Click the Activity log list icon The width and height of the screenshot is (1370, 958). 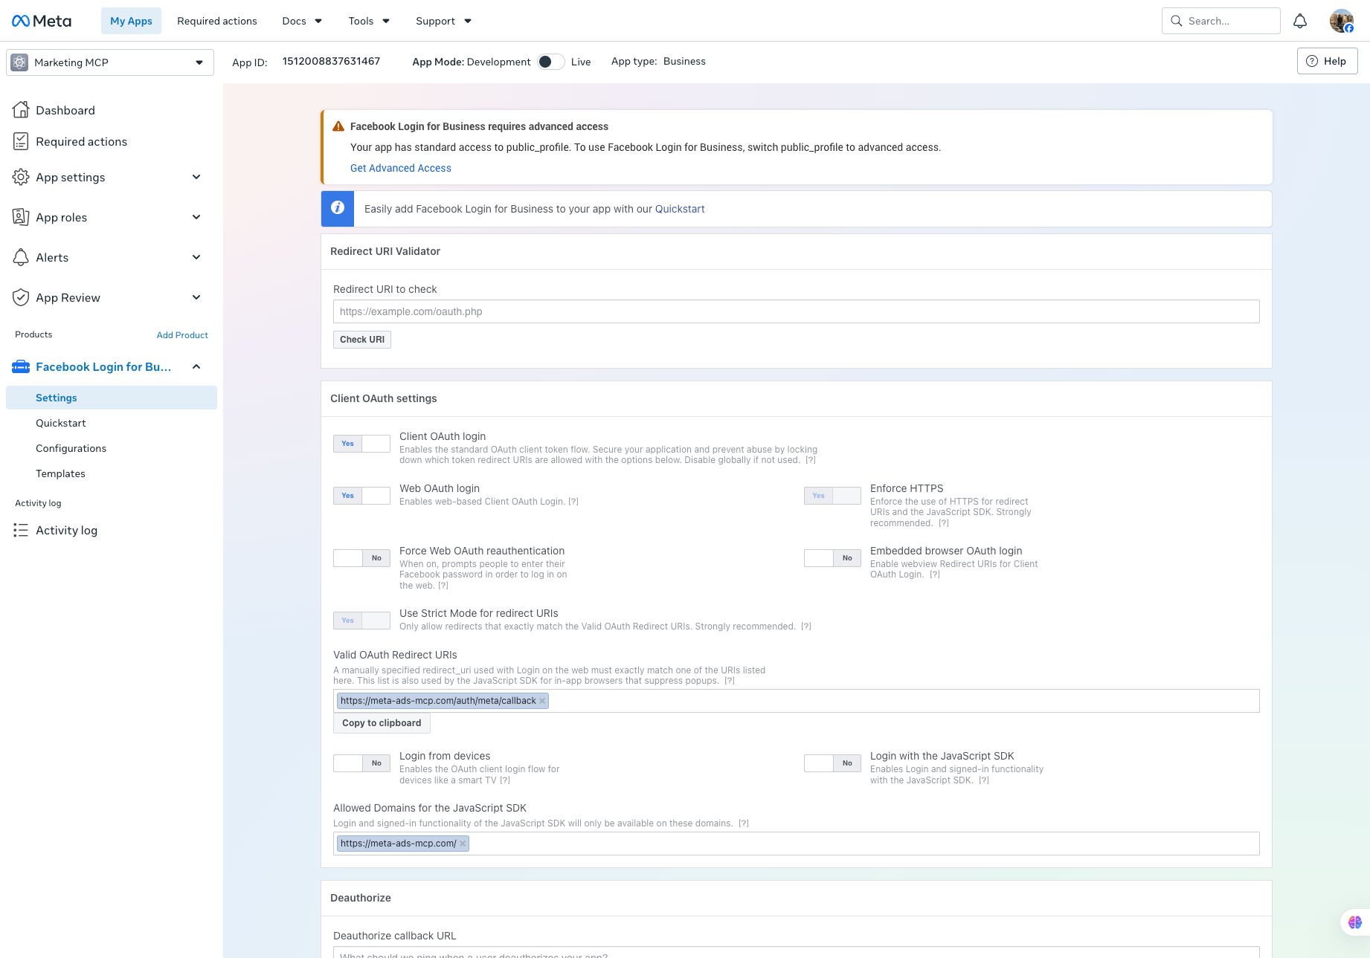point(21,530)
